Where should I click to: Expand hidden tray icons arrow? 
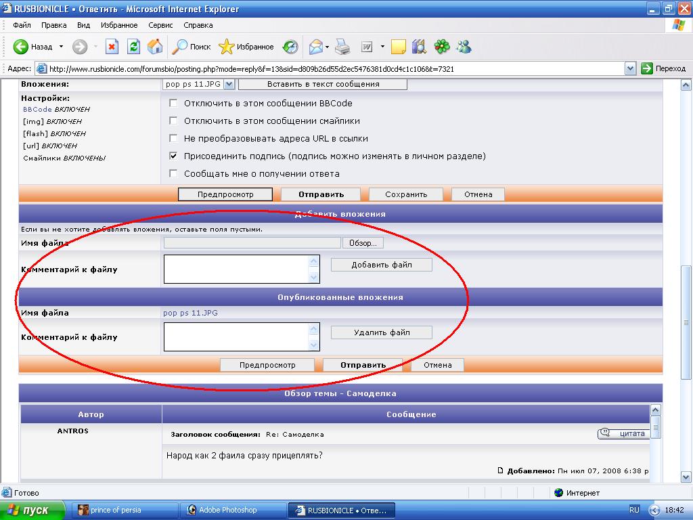tap(655, 510)
